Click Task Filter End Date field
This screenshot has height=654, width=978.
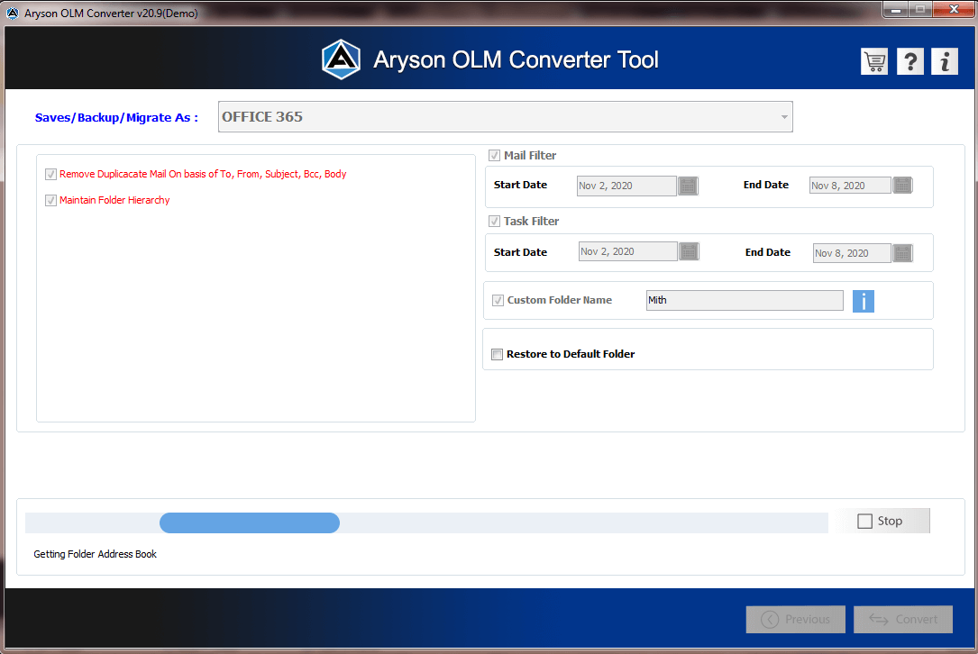(x=852, y=252)
